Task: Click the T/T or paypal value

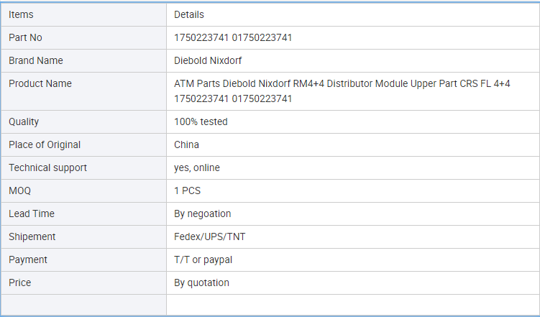Action: 203,260
